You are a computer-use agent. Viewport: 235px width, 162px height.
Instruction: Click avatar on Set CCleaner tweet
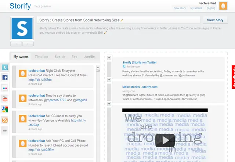pyautogui.click(x=23, y=119)
